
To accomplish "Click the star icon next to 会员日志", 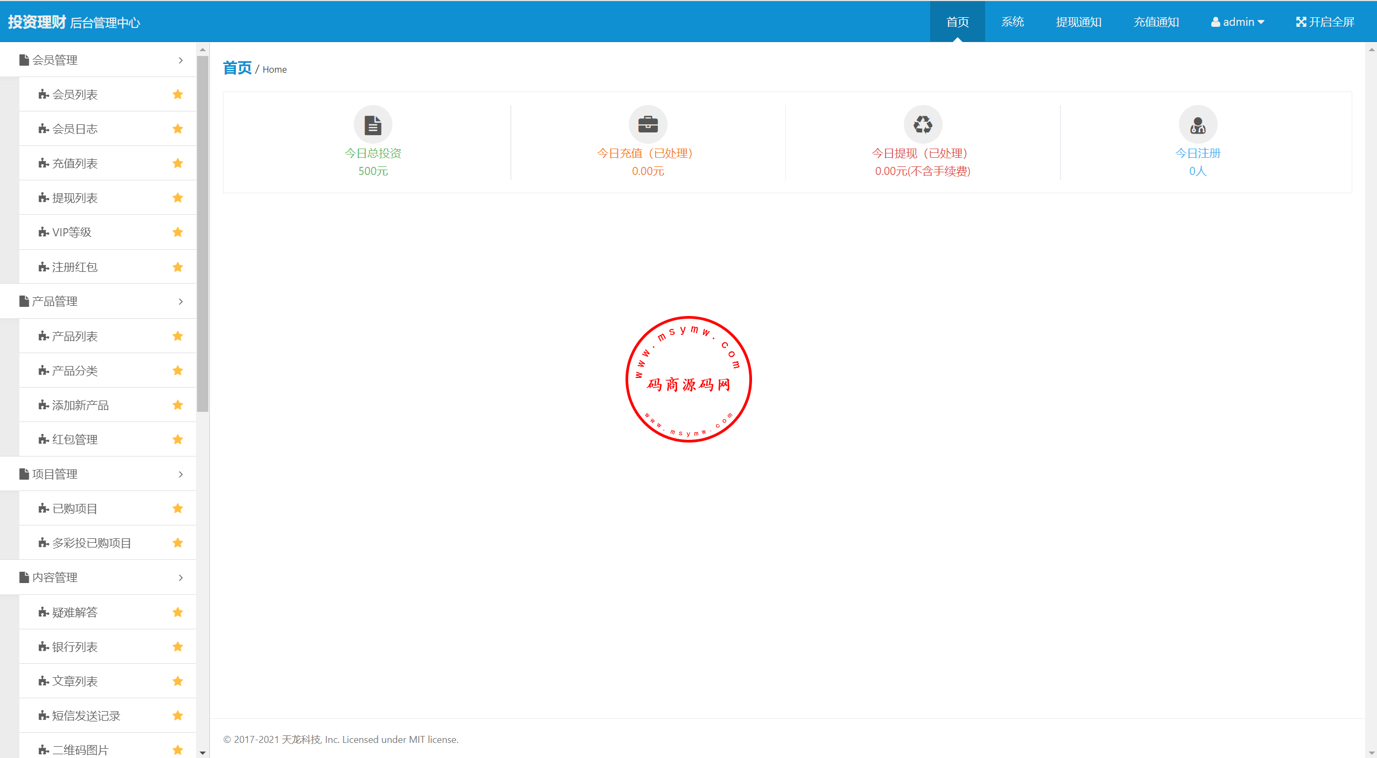I will click(178, 129).
